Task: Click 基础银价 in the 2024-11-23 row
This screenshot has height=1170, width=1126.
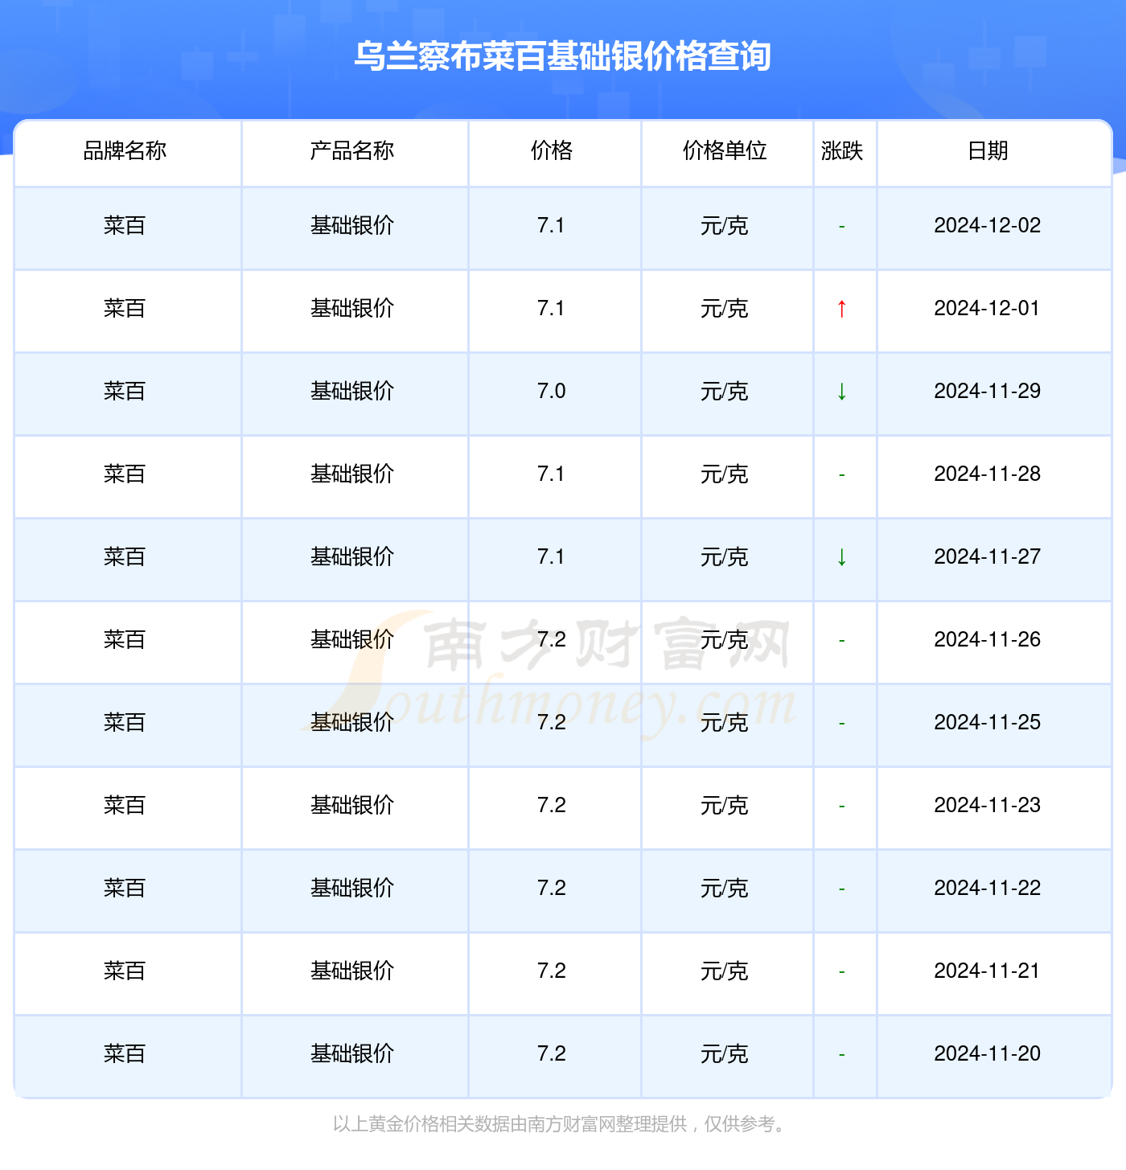Action: 352,805
